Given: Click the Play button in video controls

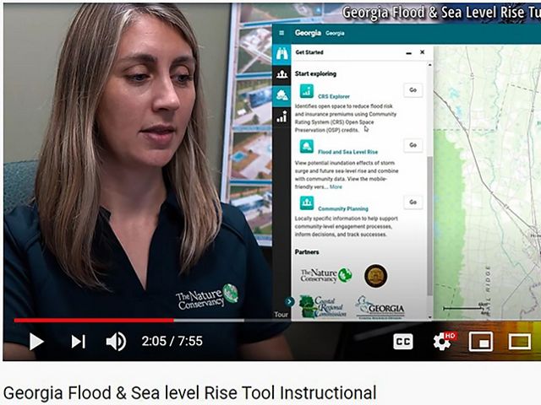Looking at the screenshot, I should (x=36, y=341).
